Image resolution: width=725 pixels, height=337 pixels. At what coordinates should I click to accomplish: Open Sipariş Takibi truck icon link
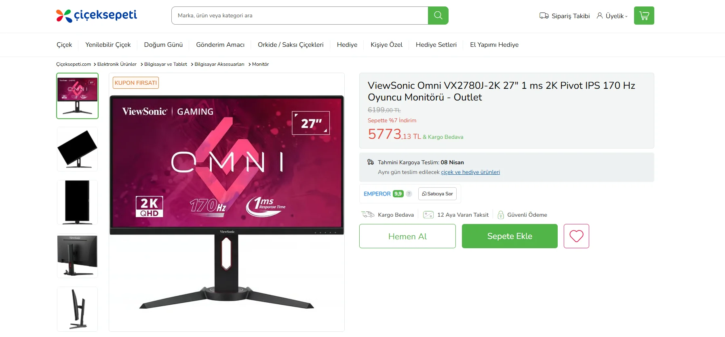[544, 16]
